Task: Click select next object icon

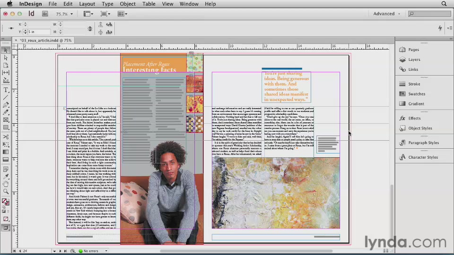Action: pos(109,32)
